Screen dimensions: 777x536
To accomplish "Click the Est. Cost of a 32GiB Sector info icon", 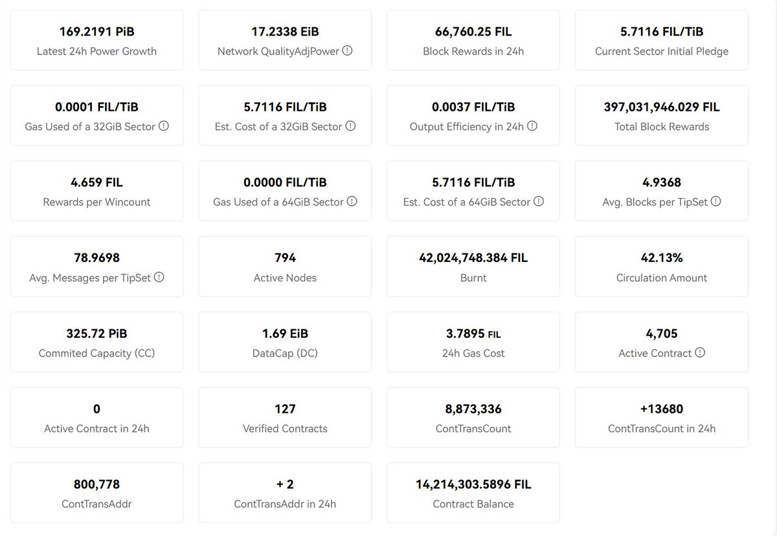I will 350,126.
